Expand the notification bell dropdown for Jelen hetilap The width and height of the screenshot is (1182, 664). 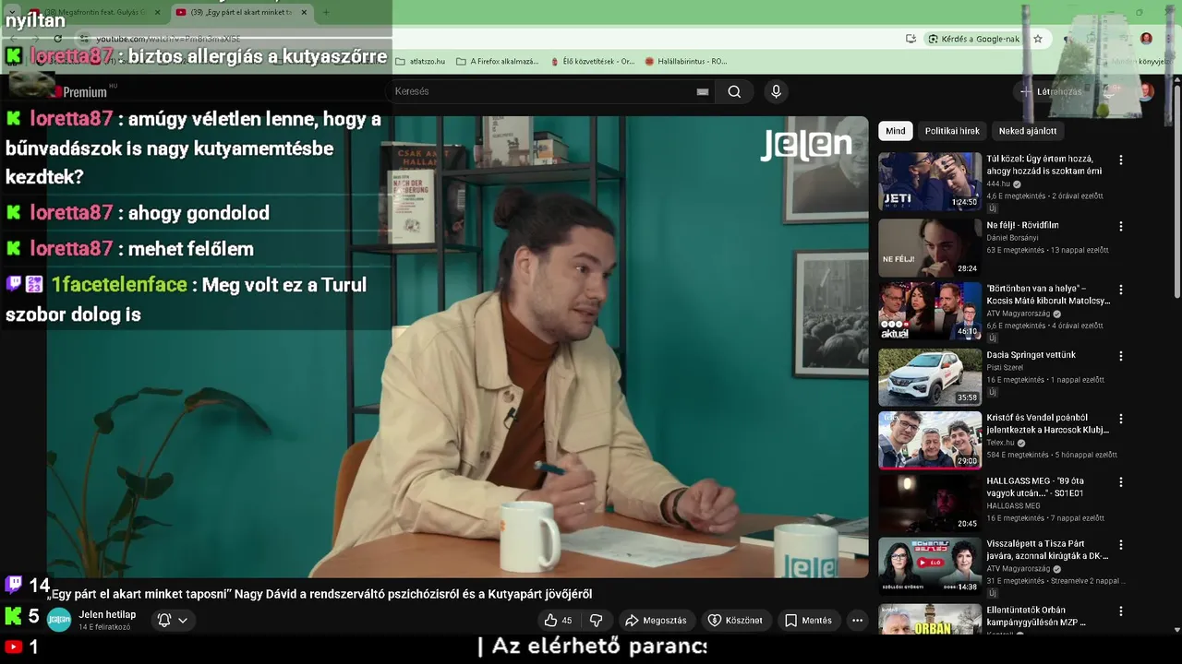[173, 621]
